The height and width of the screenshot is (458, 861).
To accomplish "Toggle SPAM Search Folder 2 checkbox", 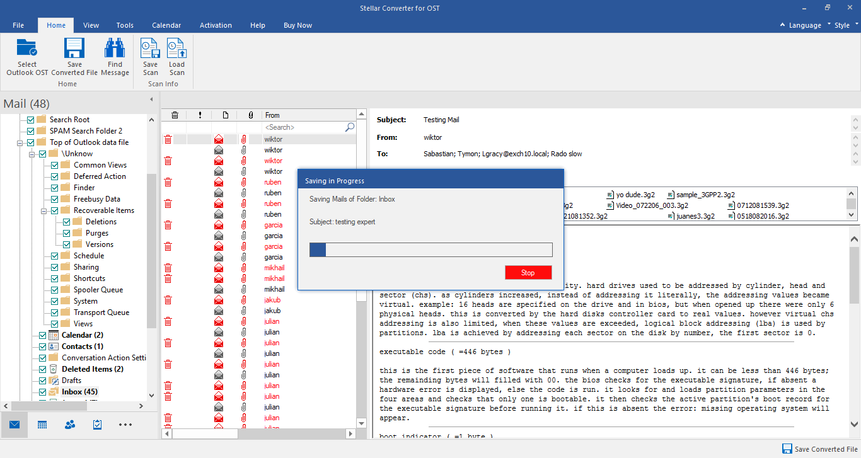I will (30, 131).
